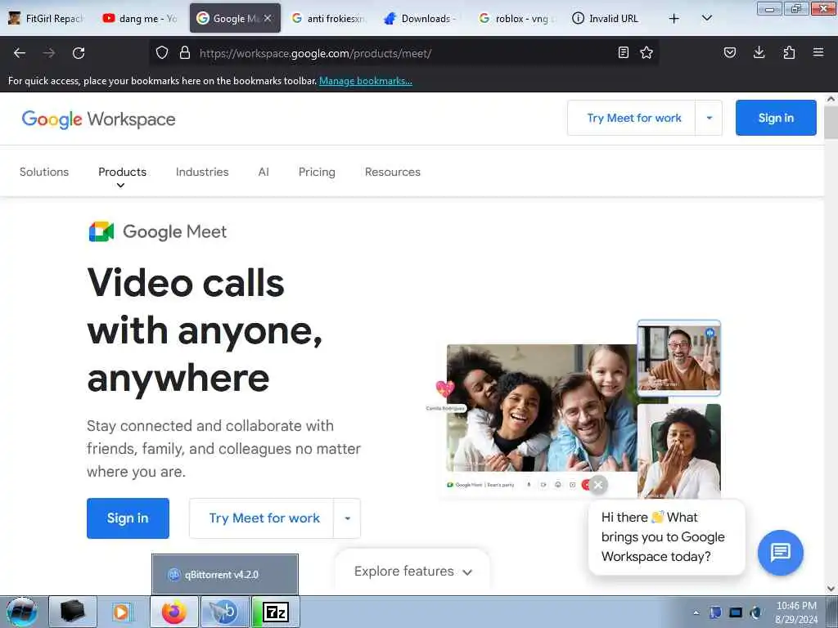Click the network monitor tray icon
Image resolution: width=838 pixels, height=628 pixels.
pyautogui.click(x=736, y=612)
